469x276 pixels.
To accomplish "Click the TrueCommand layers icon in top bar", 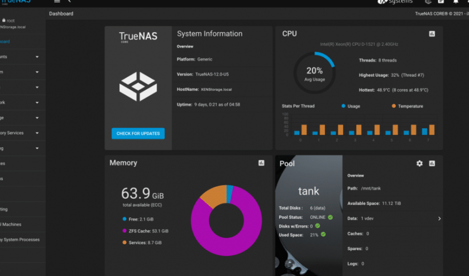I will (428, 2).
